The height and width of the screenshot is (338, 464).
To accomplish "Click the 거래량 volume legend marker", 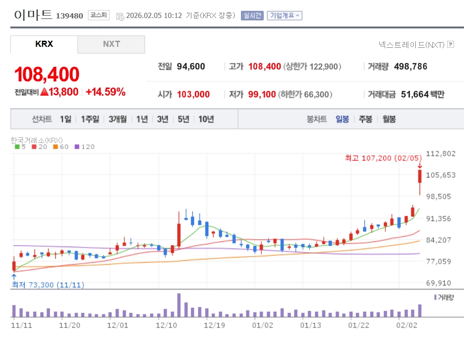I will point(435,297).
